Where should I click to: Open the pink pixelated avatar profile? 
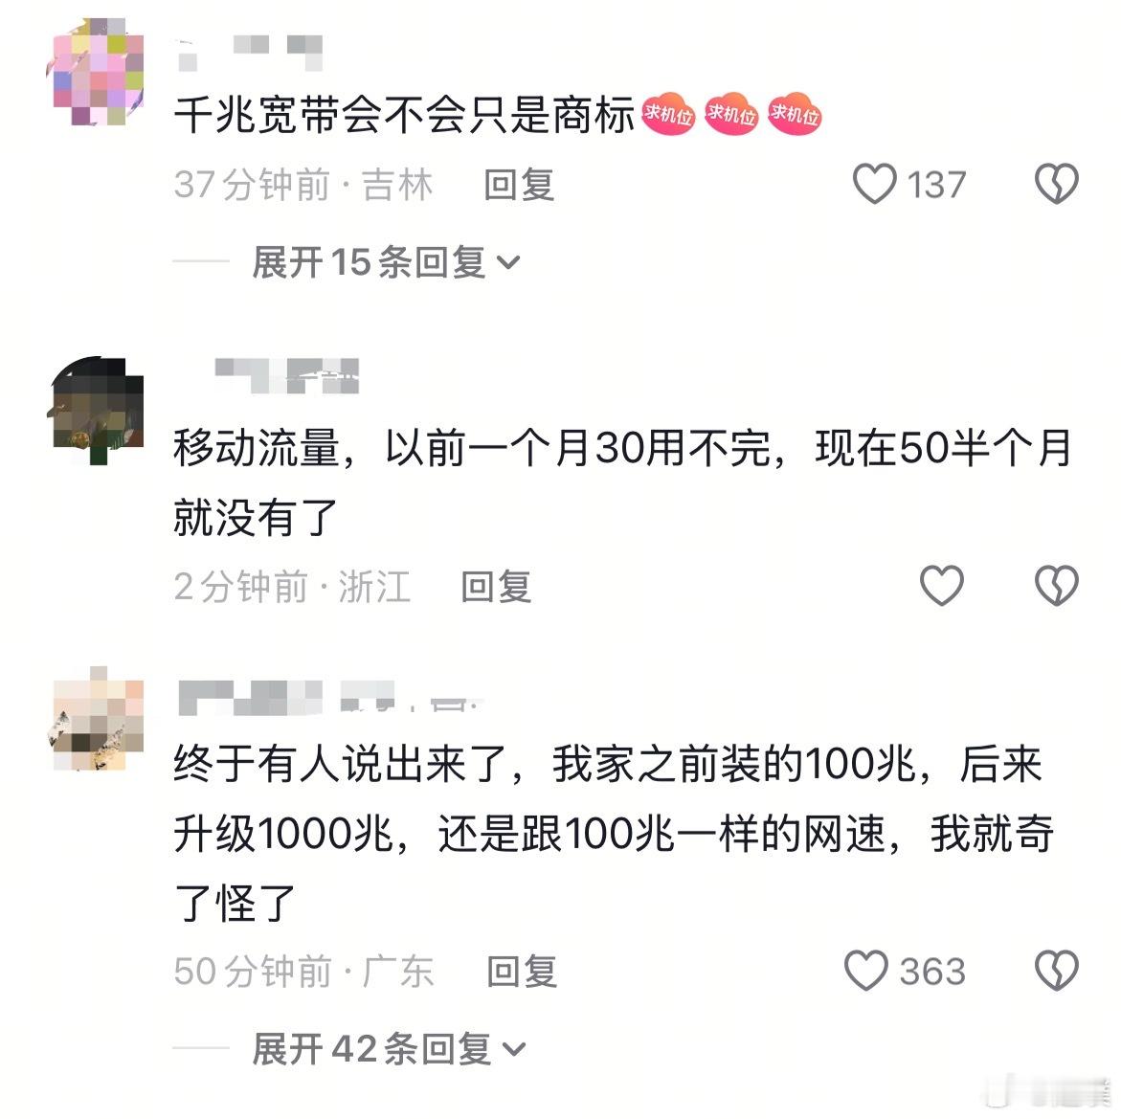click(98, 72)
